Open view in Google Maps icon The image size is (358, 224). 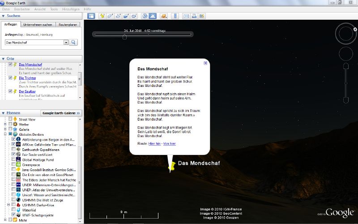[202, 16]
